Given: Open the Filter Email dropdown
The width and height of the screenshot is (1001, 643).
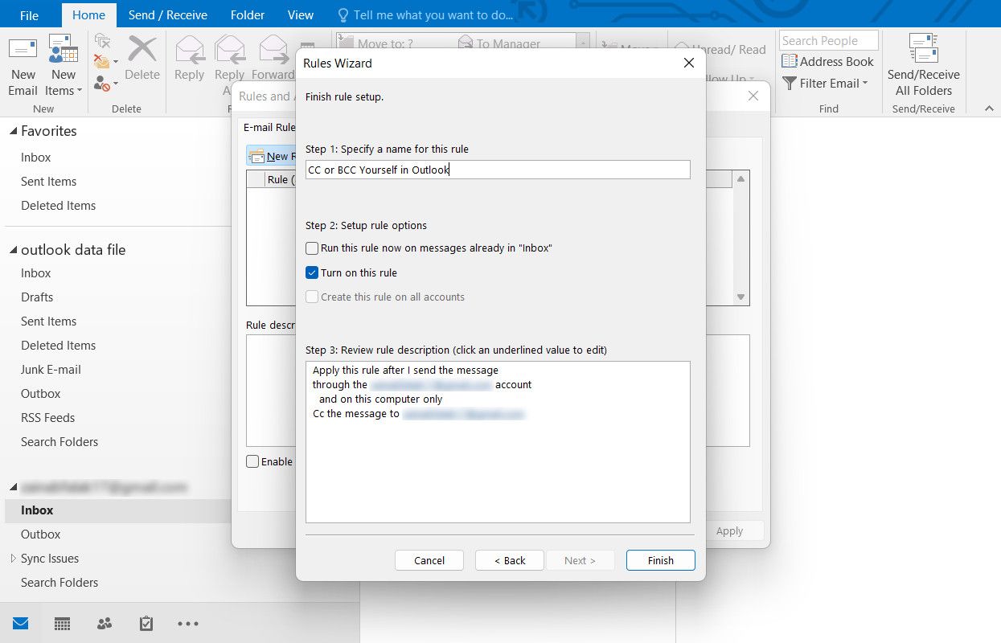Looking at the screenshot, I should click(826, 83).
